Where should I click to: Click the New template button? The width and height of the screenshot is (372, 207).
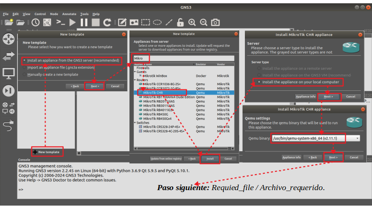point(47,152)
